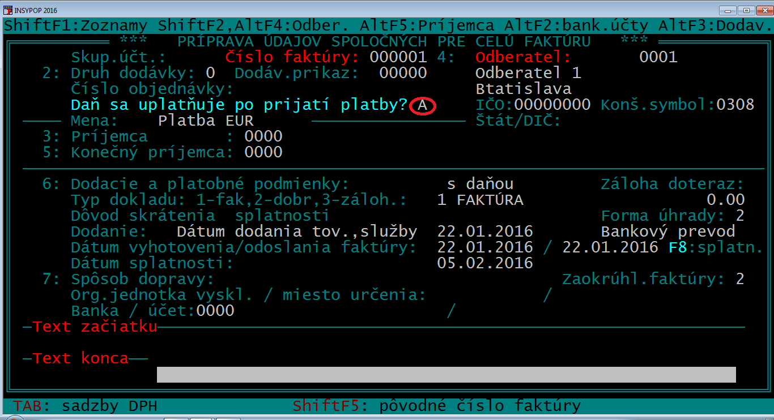Click the 'Text začiatku' heading
Viewport: 774px width, 420px height.
pyautogui.click(x=95, y=327)
